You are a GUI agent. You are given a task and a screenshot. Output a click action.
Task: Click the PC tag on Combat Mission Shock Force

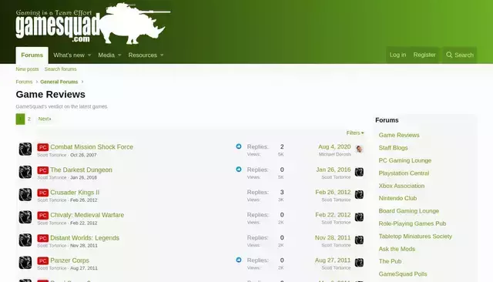(x=43, y=147)
